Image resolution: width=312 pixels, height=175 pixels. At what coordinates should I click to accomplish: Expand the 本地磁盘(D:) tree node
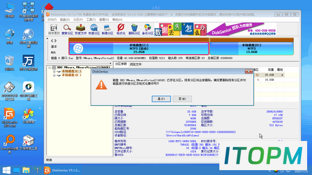(x=54, y=75)
